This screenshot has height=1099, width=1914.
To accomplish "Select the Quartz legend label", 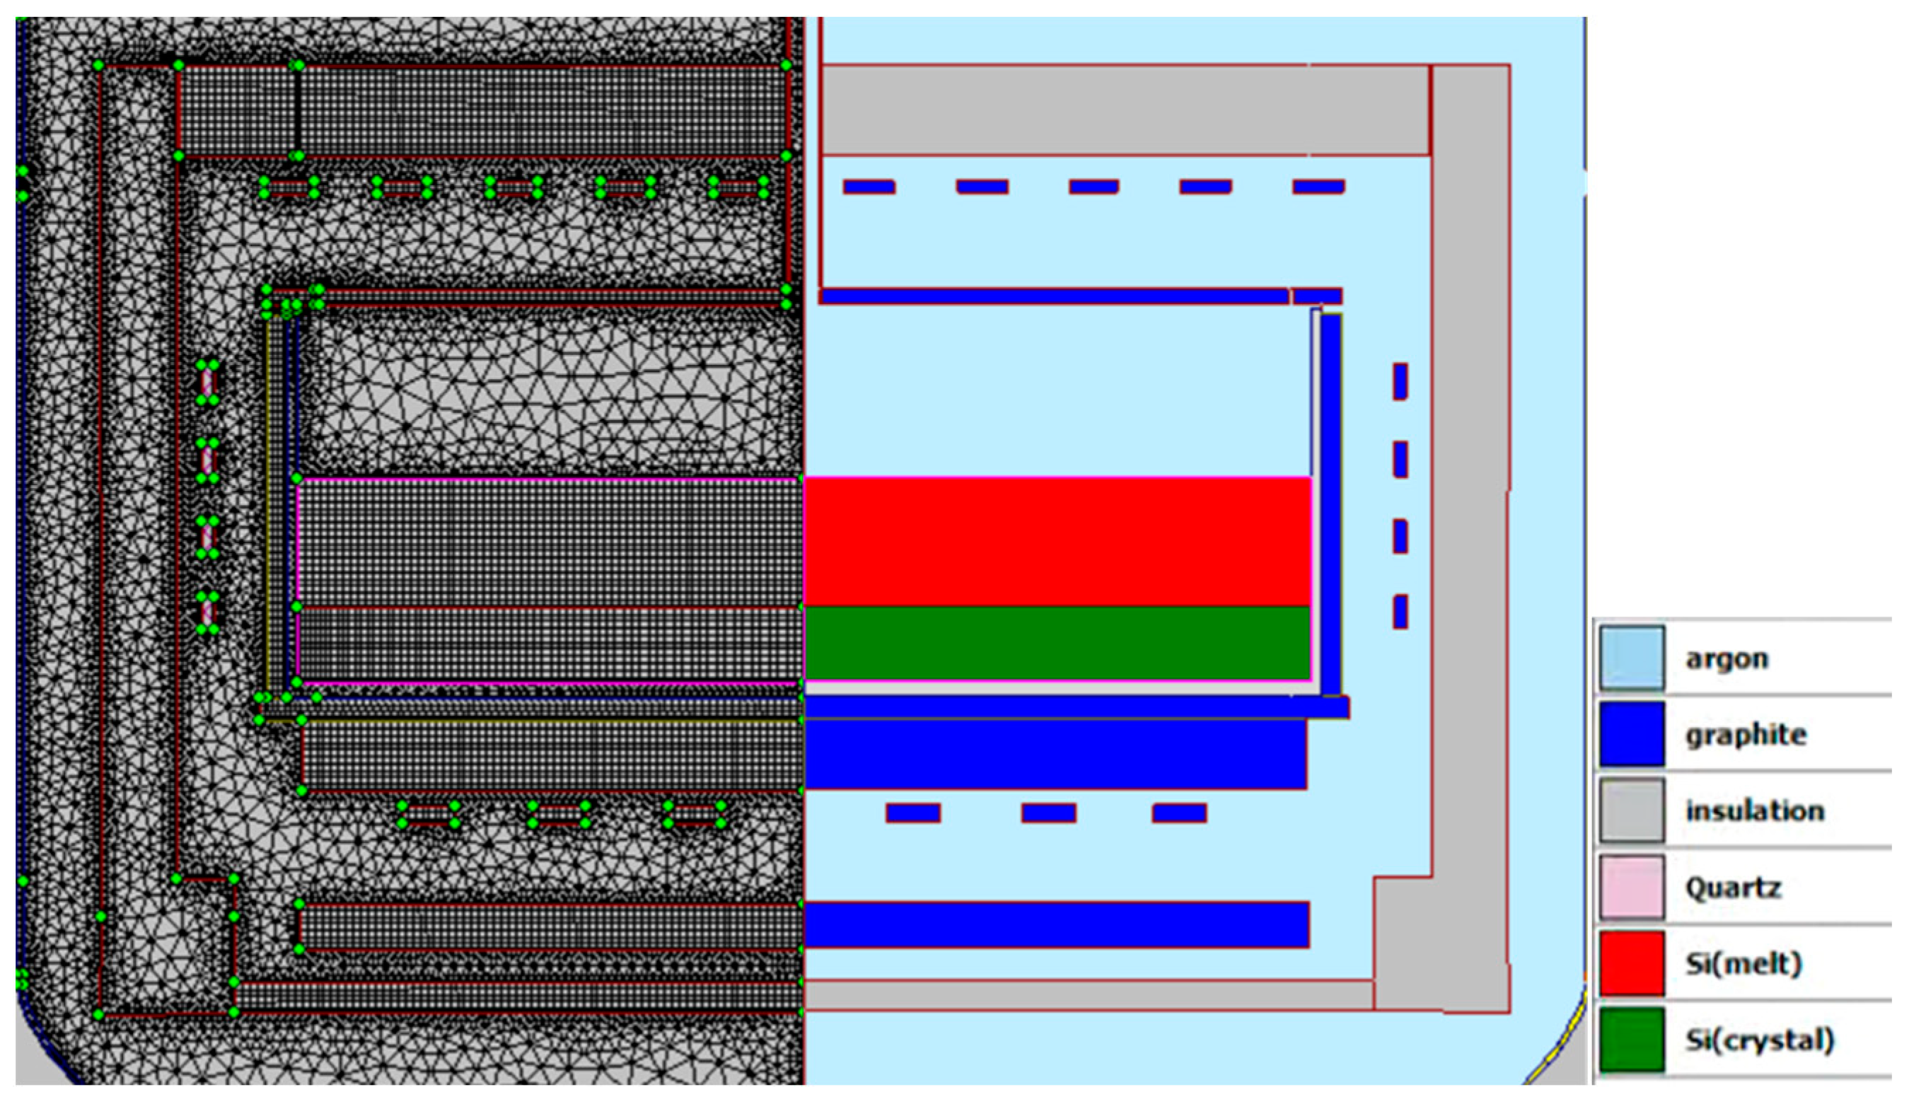I will pyautogui.click(x=1733, y=888).
